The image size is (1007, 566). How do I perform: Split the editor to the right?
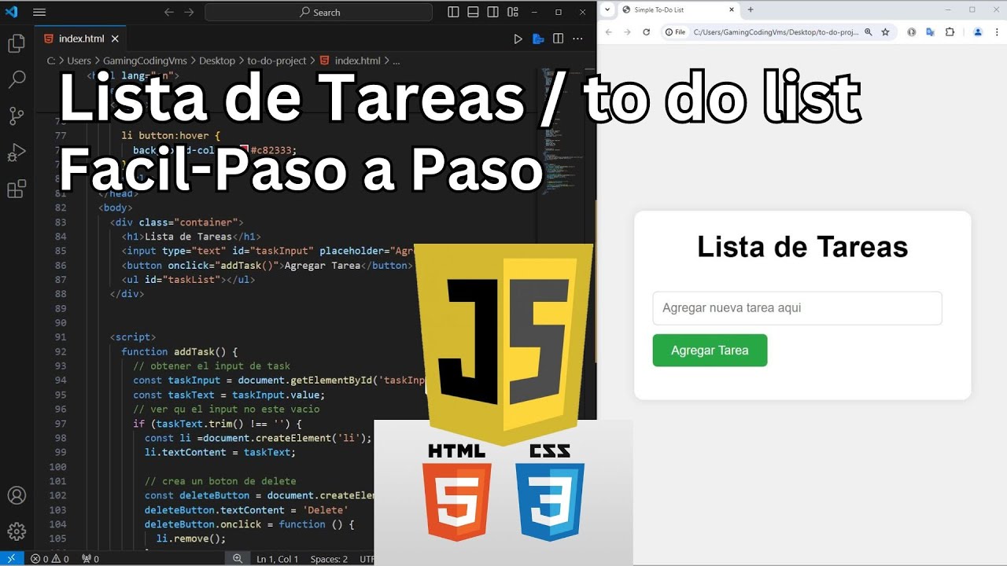click(x=558, y=39)
